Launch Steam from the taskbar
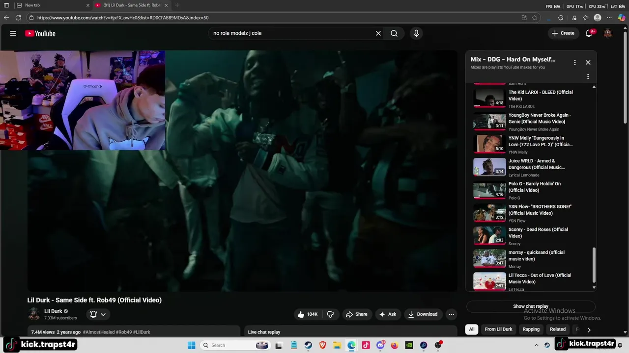This screenshot has height=353, width=629. (x=308, y=345)
